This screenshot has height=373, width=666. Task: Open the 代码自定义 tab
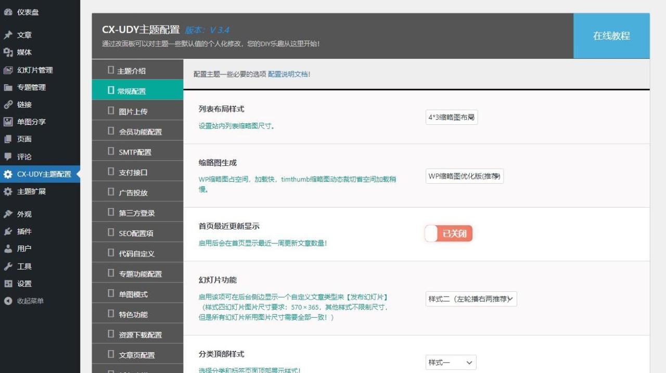[x=137, y=253]
